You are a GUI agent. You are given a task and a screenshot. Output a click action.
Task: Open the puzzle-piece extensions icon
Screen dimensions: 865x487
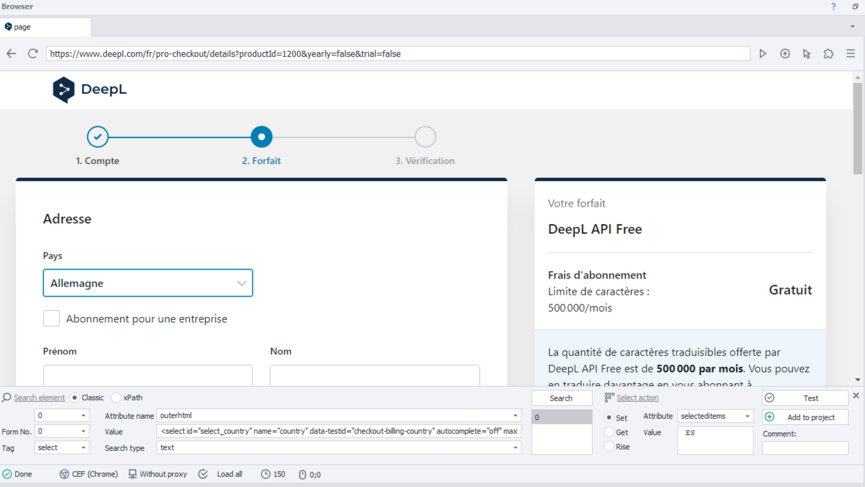[829, 54]
